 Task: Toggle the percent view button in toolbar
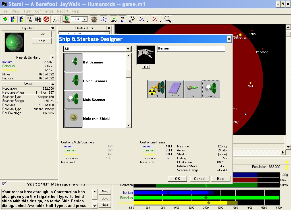click(30, 19)
